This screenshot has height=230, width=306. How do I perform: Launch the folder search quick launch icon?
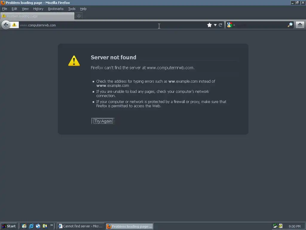tap(45, 226)
